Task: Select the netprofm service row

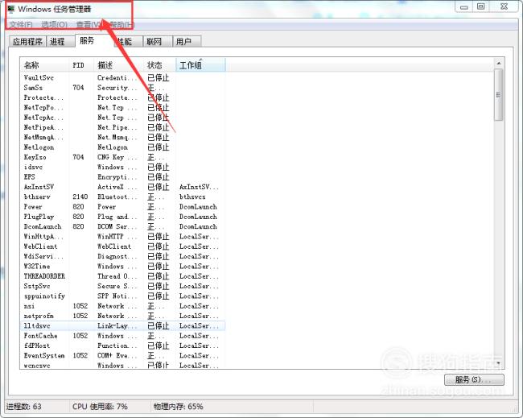Action: [x=123, y=316]
